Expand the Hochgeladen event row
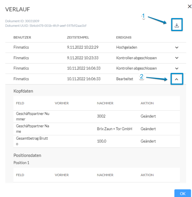The image size is (192, 197). click(x=177, y=47)
